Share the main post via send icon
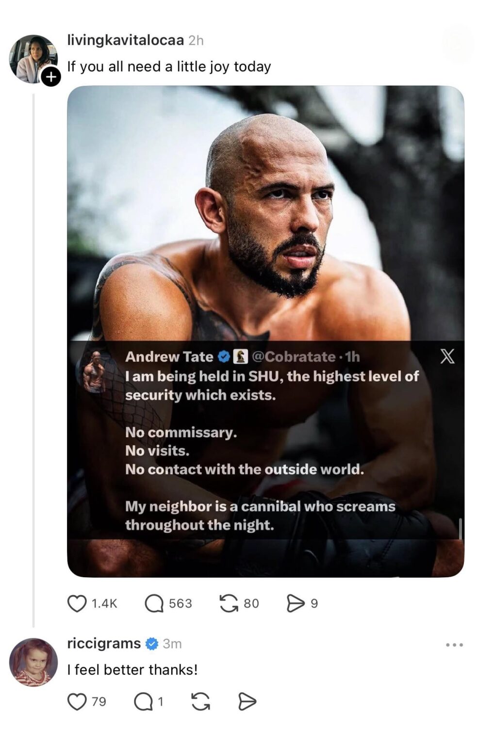Viewport: 478px width, 745px height. point(296,603)
